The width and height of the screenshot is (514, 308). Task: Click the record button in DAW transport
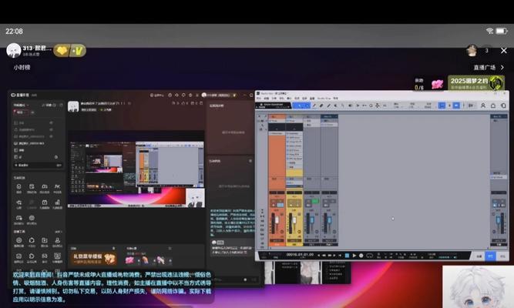tap(361, 255)
